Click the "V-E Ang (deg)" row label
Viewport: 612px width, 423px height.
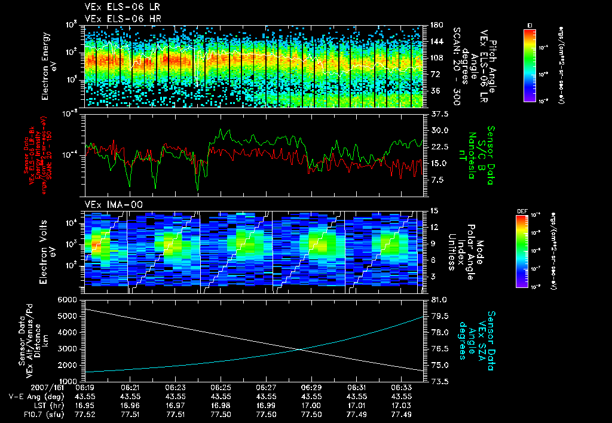point(36,397)
